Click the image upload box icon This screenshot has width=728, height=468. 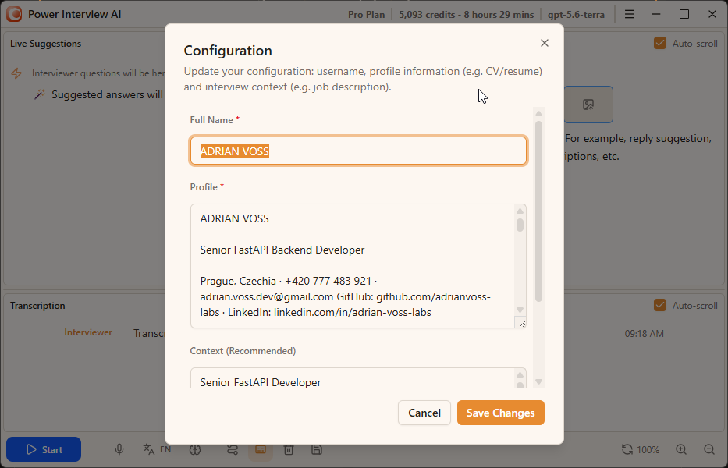[x=588, y=105]
